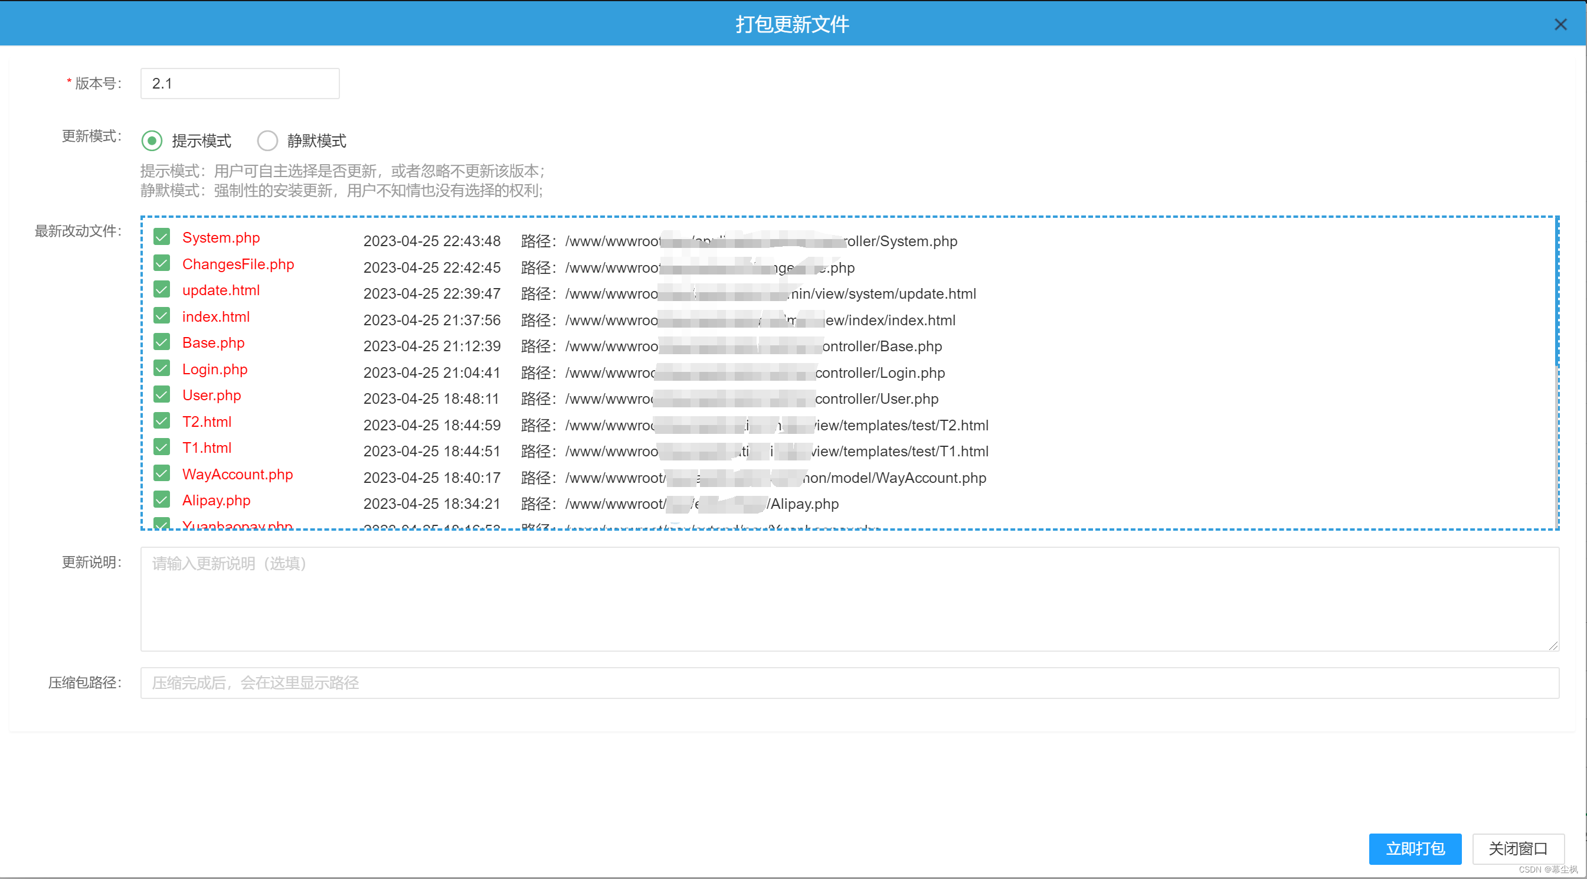
Task: Click the 版本号 input field
Action: (240, 83)
